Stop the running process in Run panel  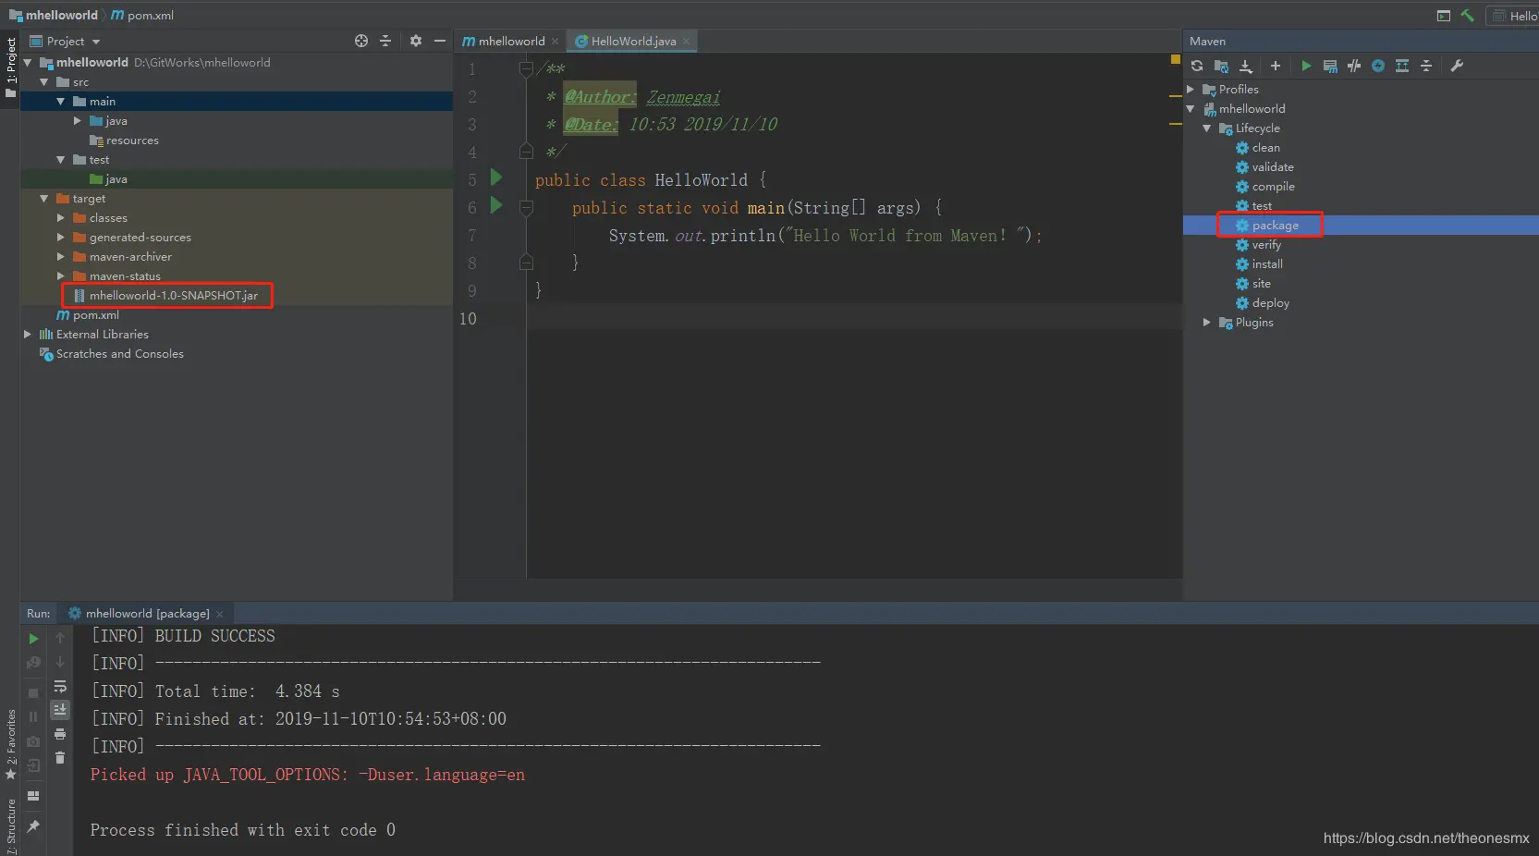[33, 692]
